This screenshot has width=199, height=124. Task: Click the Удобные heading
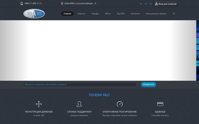point(160,112)
